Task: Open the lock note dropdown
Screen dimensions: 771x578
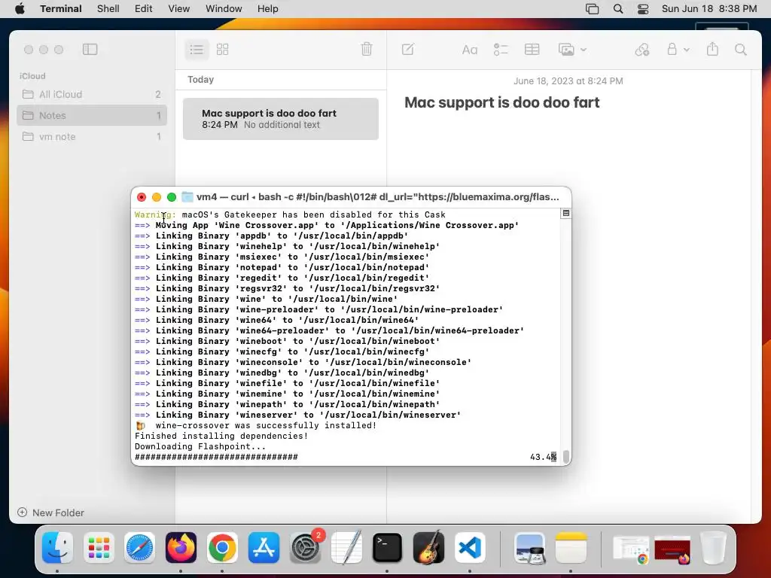Action: 678,49
